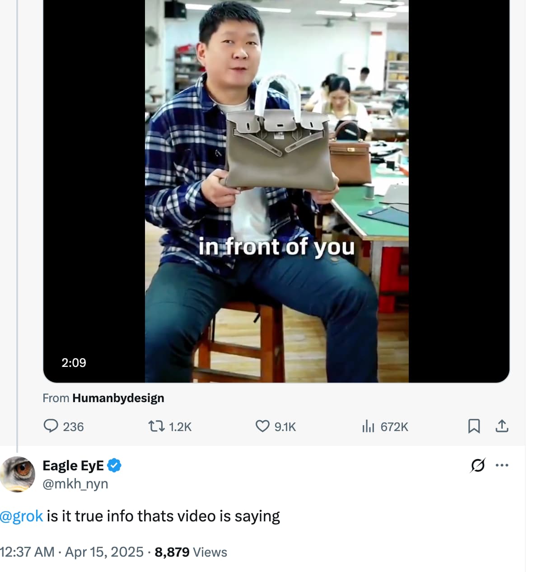Click the Eagle EyE display name
The image size is (542, 572).
point(73,465)
